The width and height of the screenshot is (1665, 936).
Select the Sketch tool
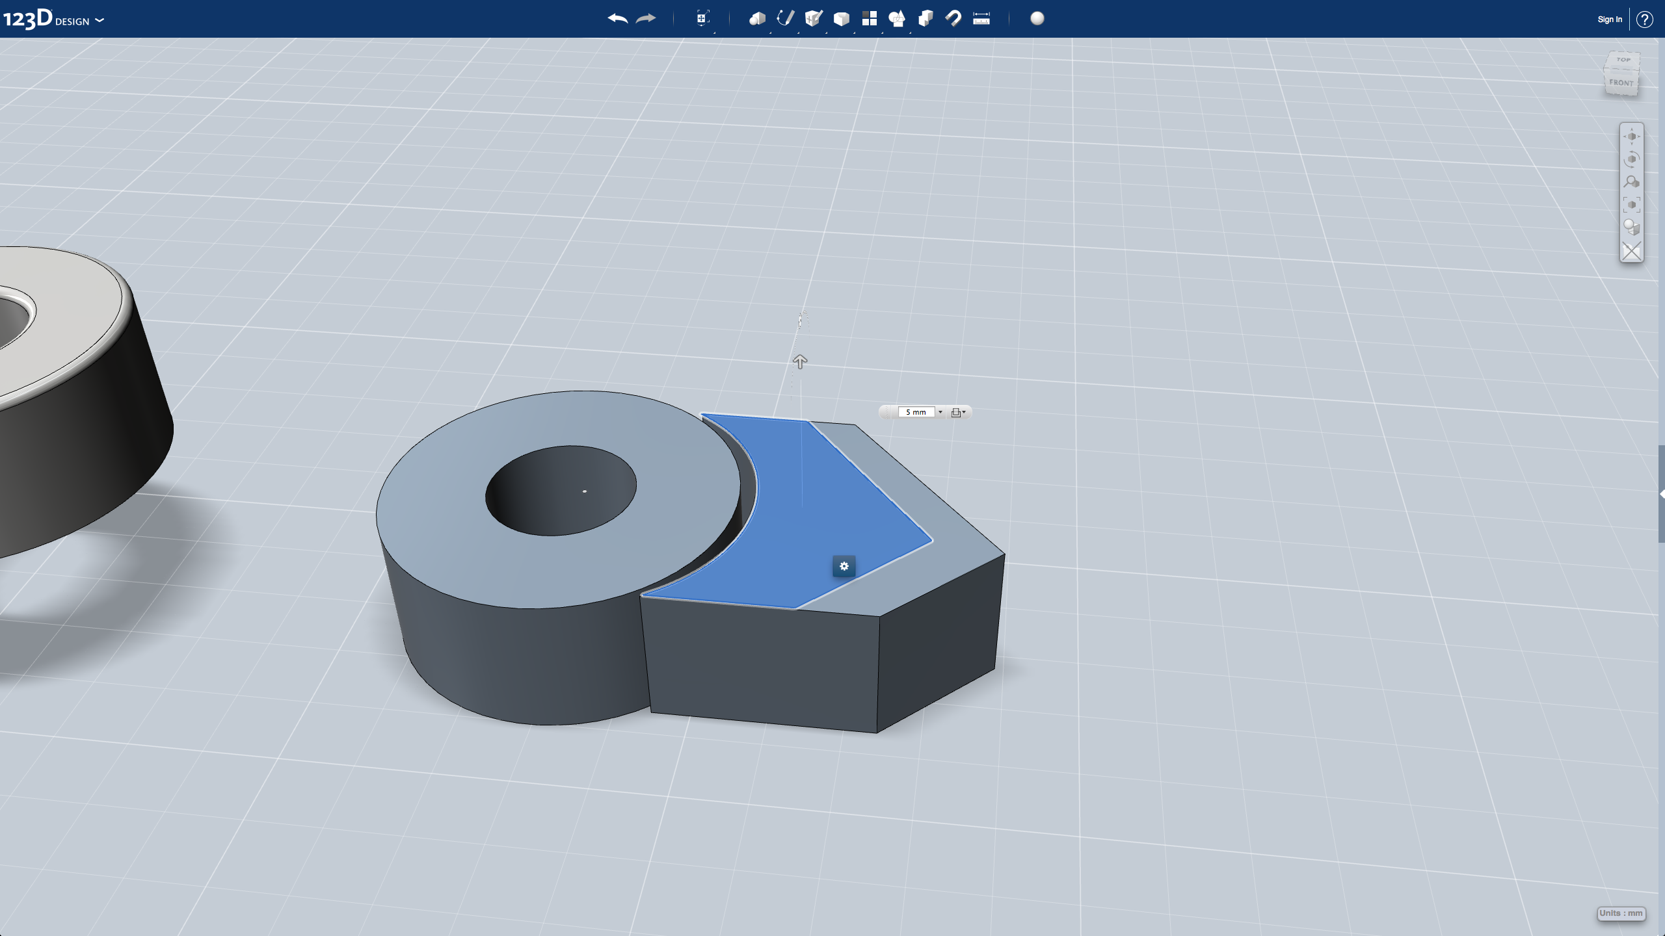tap(785, 19)
